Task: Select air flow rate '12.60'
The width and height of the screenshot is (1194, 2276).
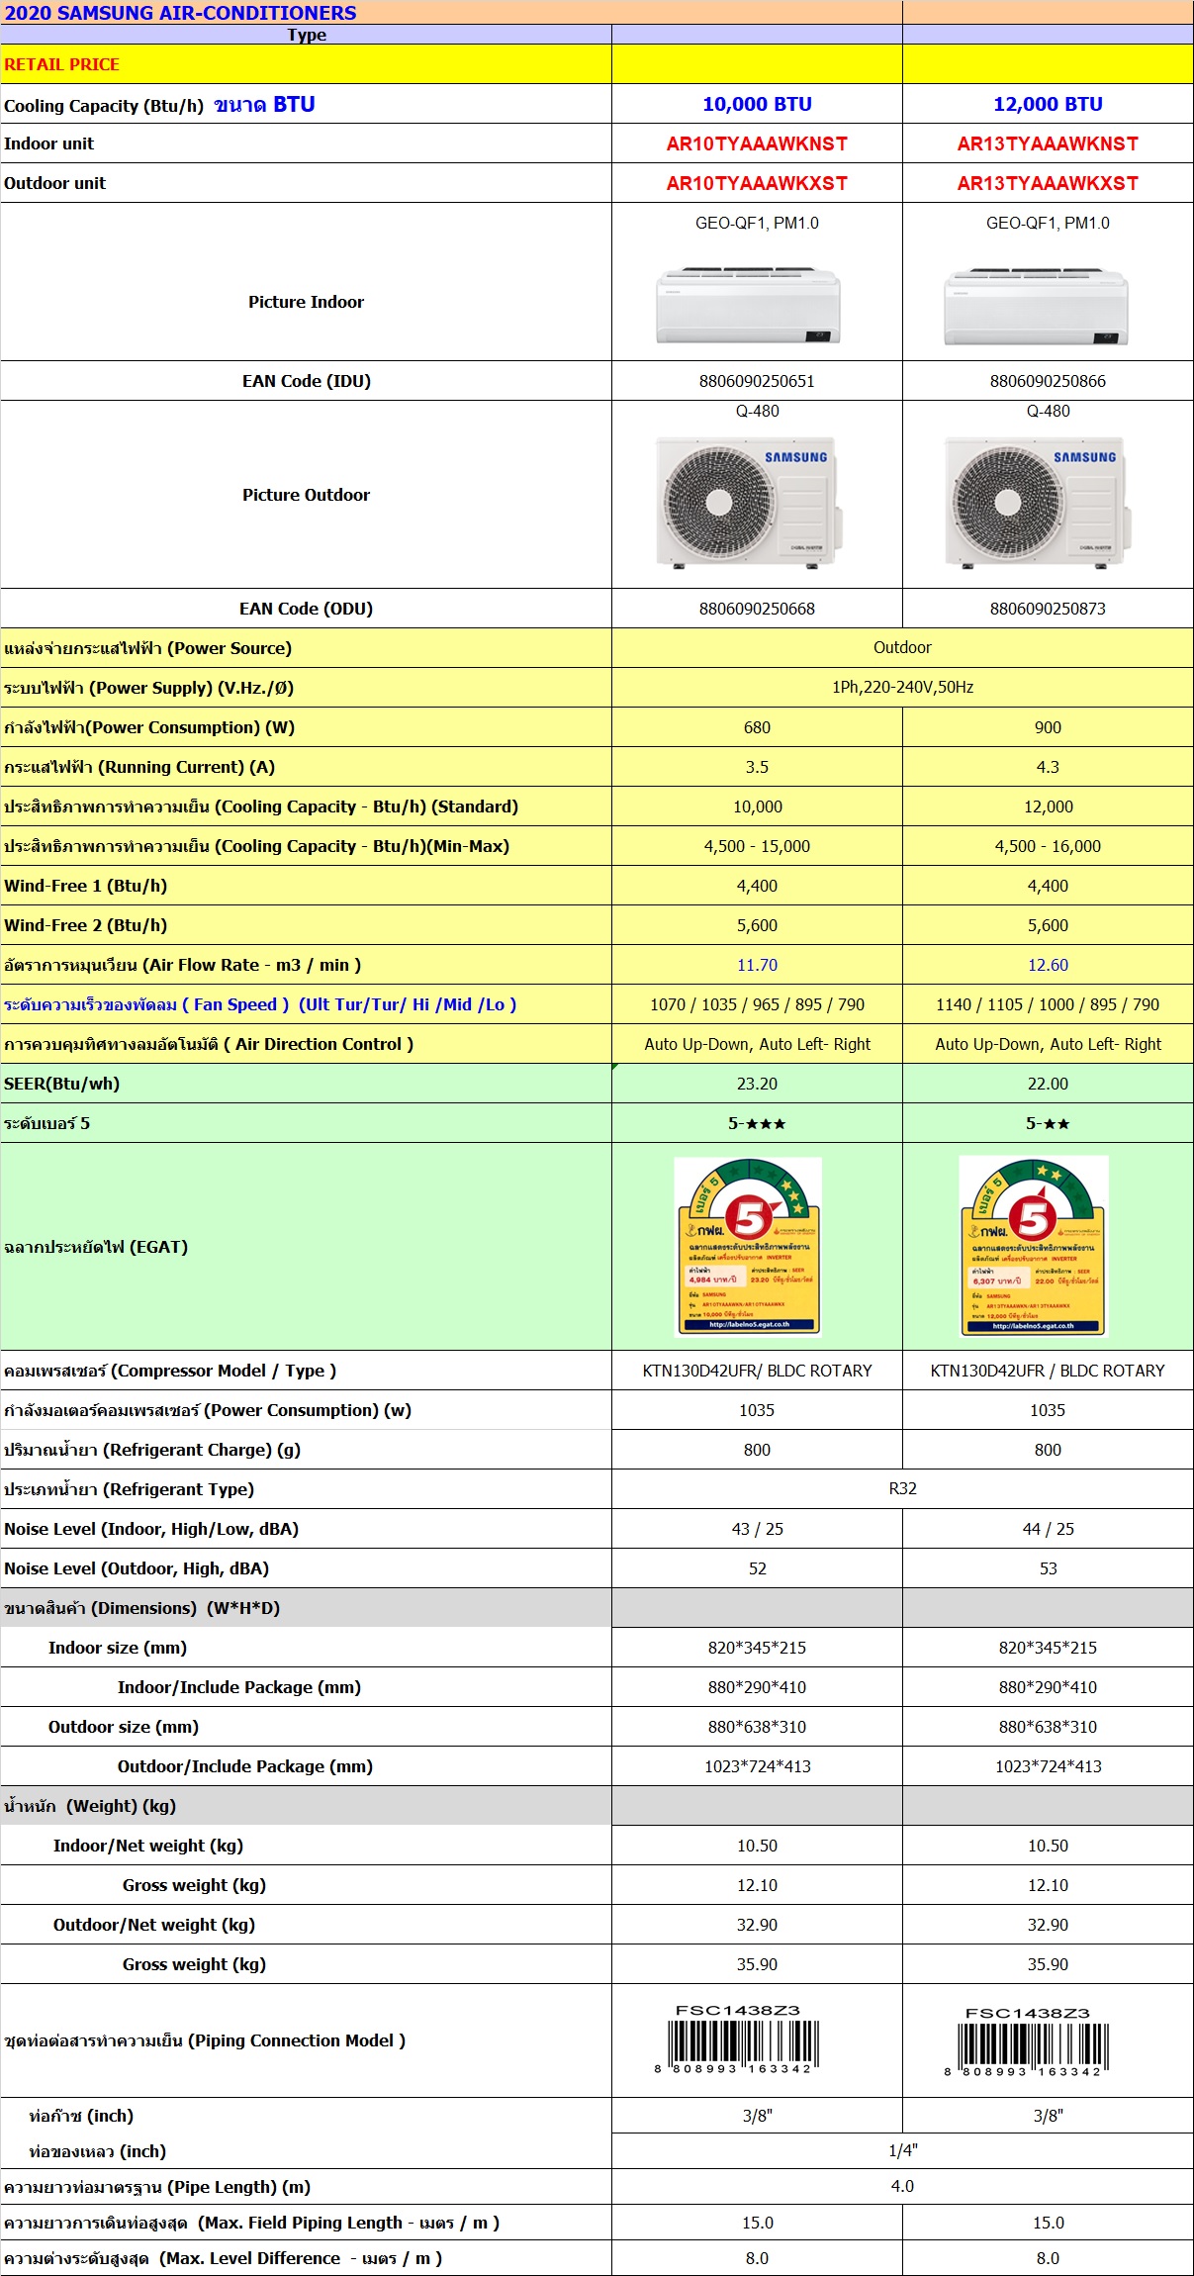Action: pyautogui.click(x=1048, y=965)
